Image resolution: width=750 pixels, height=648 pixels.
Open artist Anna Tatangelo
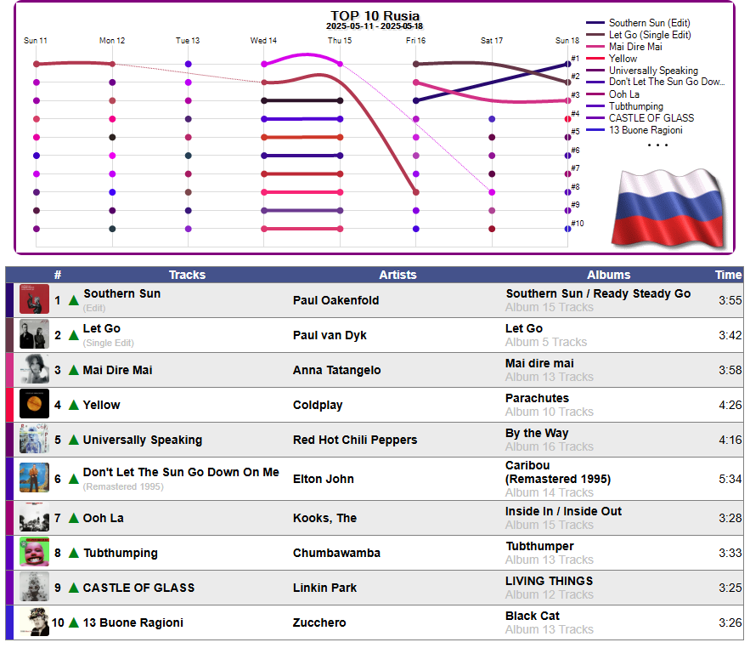pos(336,370)
